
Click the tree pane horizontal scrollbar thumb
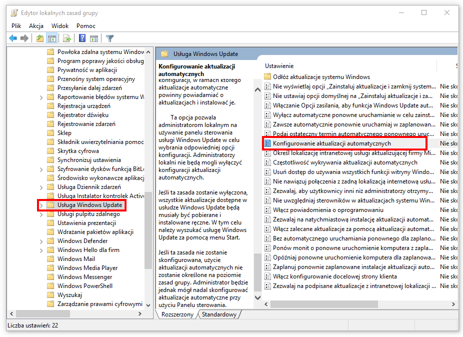point(43,313)
